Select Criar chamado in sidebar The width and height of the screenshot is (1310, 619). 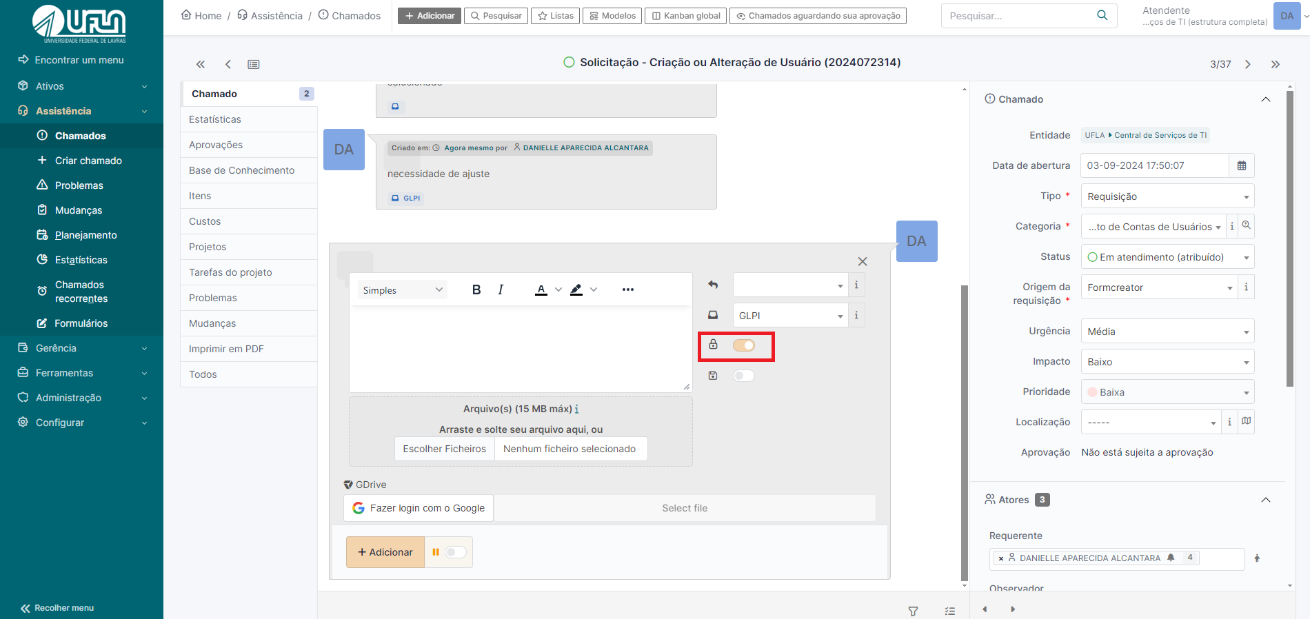81,161
